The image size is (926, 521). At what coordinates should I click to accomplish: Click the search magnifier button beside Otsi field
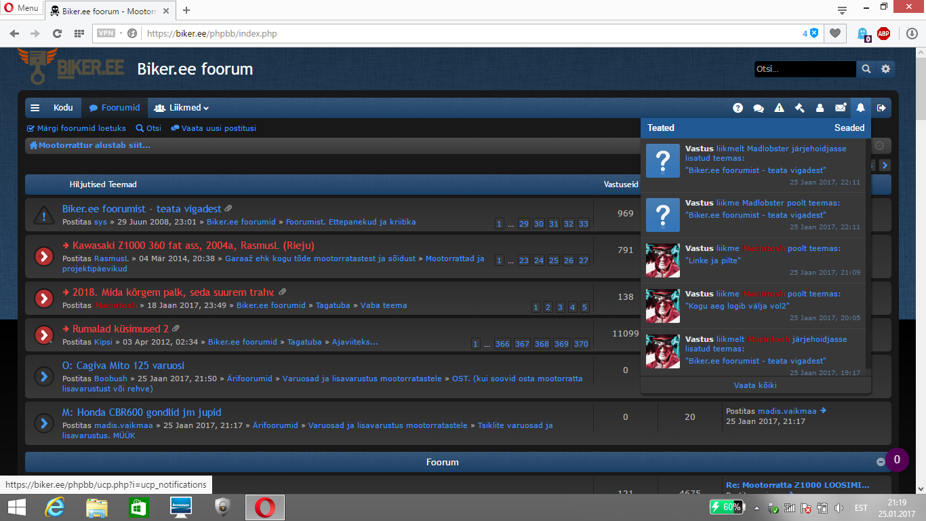point(866,69)
